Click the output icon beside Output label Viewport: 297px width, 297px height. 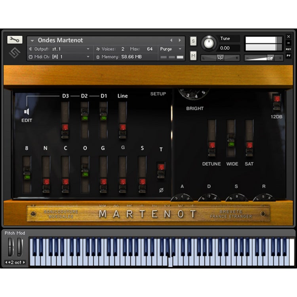[30, 49]
